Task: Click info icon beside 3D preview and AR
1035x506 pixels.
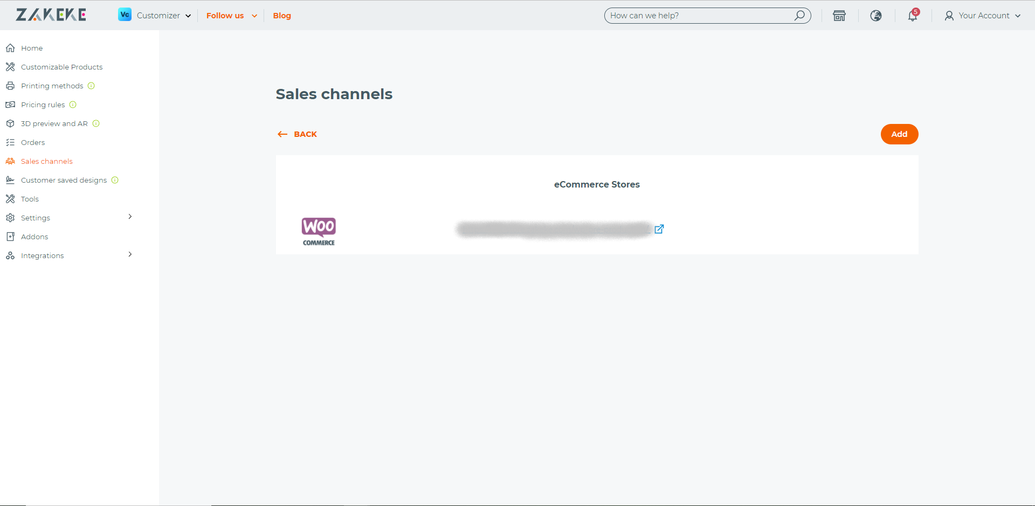Action: 96,123
